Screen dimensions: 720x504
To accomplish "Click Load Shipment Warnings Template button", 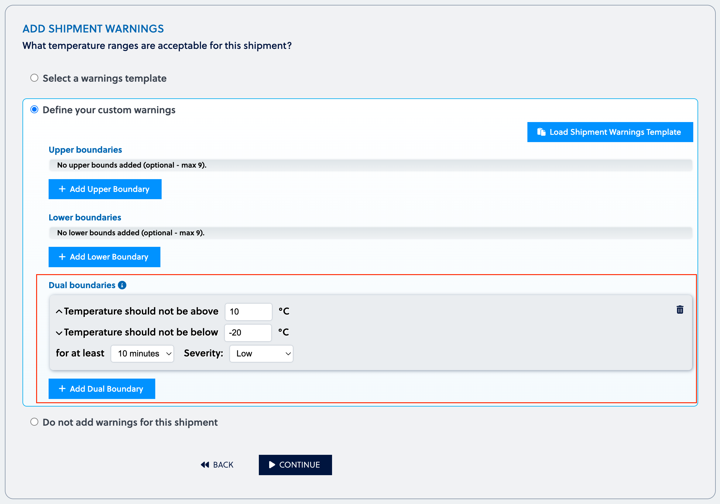I will point(610,132).
